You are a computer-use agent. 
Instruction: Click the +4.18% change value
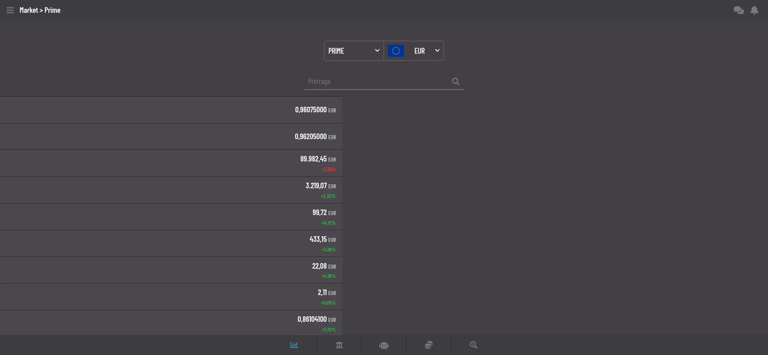(x=328, y=276)
